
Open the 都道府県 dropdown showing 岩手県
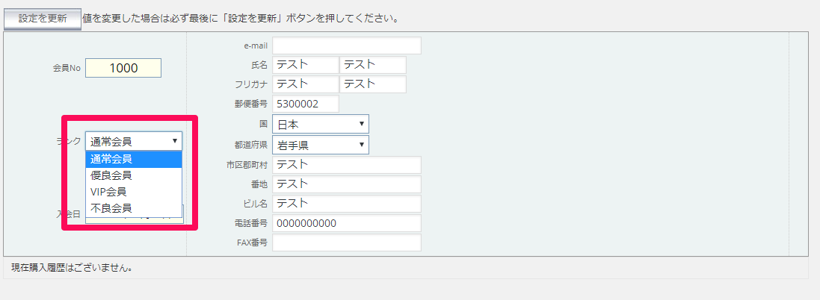click(321, 145)
